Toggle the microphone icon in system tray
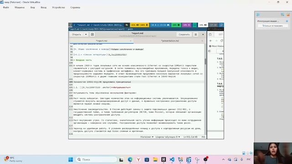The height and width of the screenshot is (164, 292). pos(241,159)
